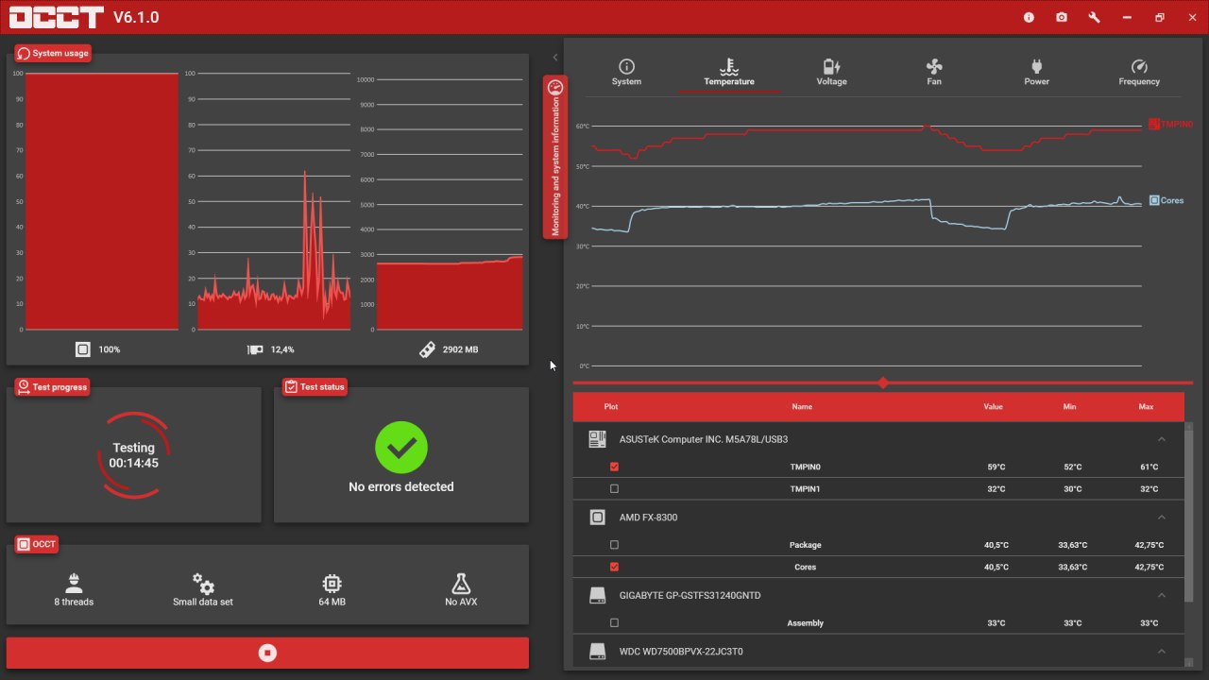The width and height of the screenshot is (1209, 680).
Task: Click the TMPIN0 graph legend marker
Action: pyautogui.click(x=1153, y=124)
